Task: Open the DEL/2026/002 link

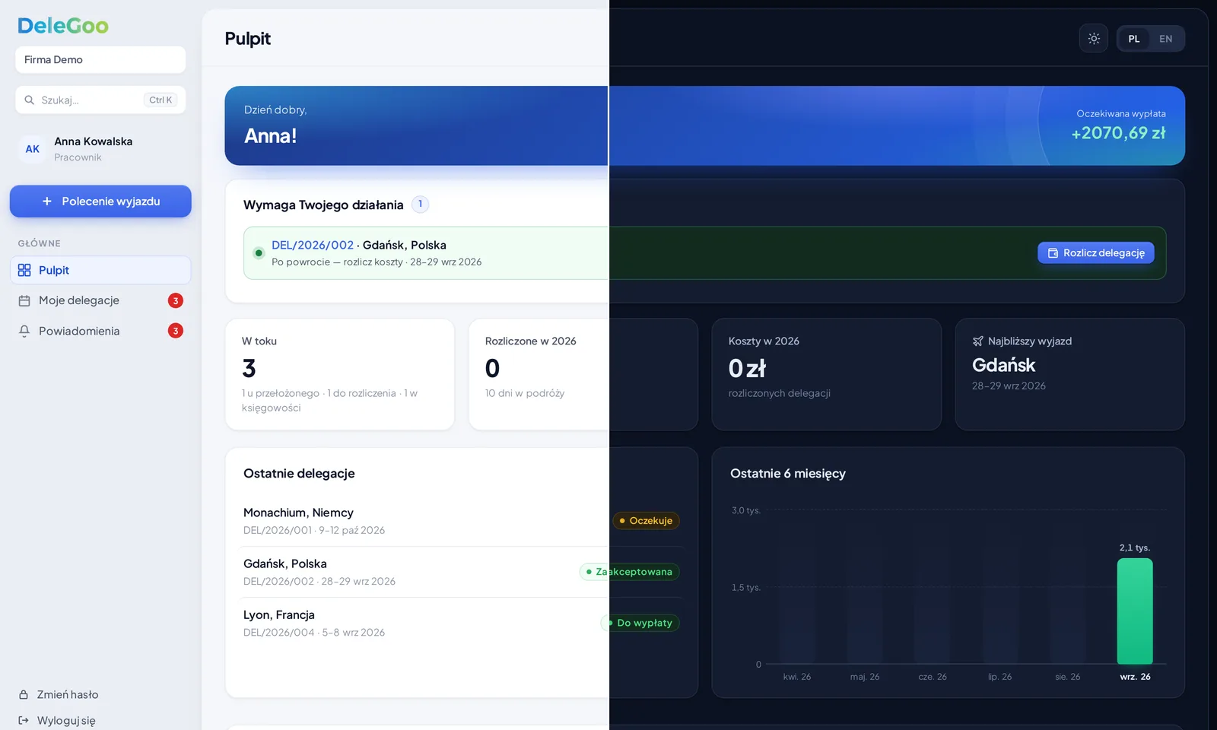Action: pyautogui.click(x=313, y=245)
